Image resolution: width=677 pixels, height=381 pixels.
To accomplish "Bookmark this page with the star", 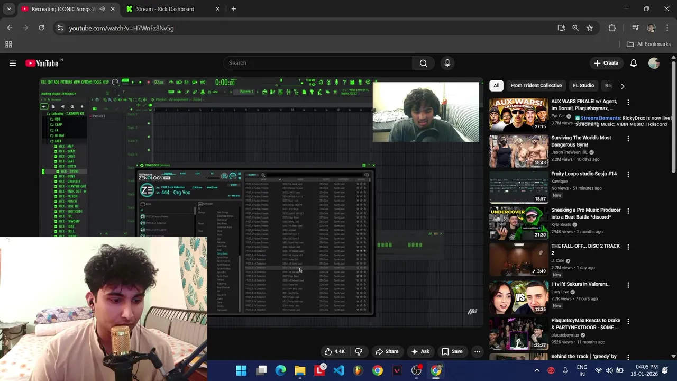I will point(590,28).
